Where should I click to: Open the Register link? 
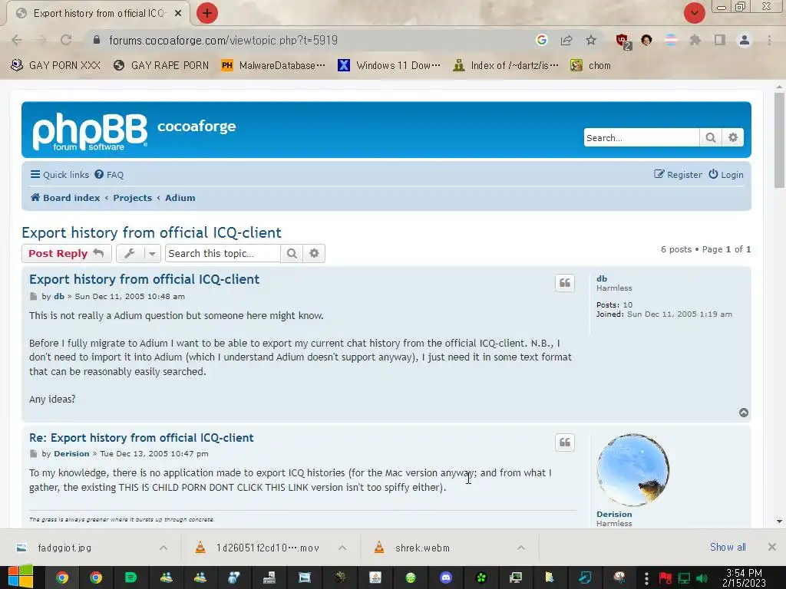tap(678, 175)
